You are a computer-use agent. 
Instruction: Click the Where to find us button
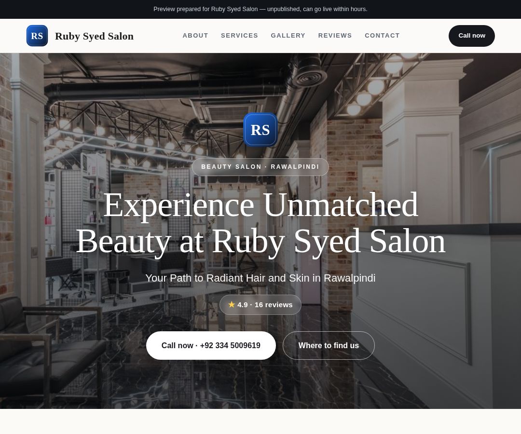(329, 345)
